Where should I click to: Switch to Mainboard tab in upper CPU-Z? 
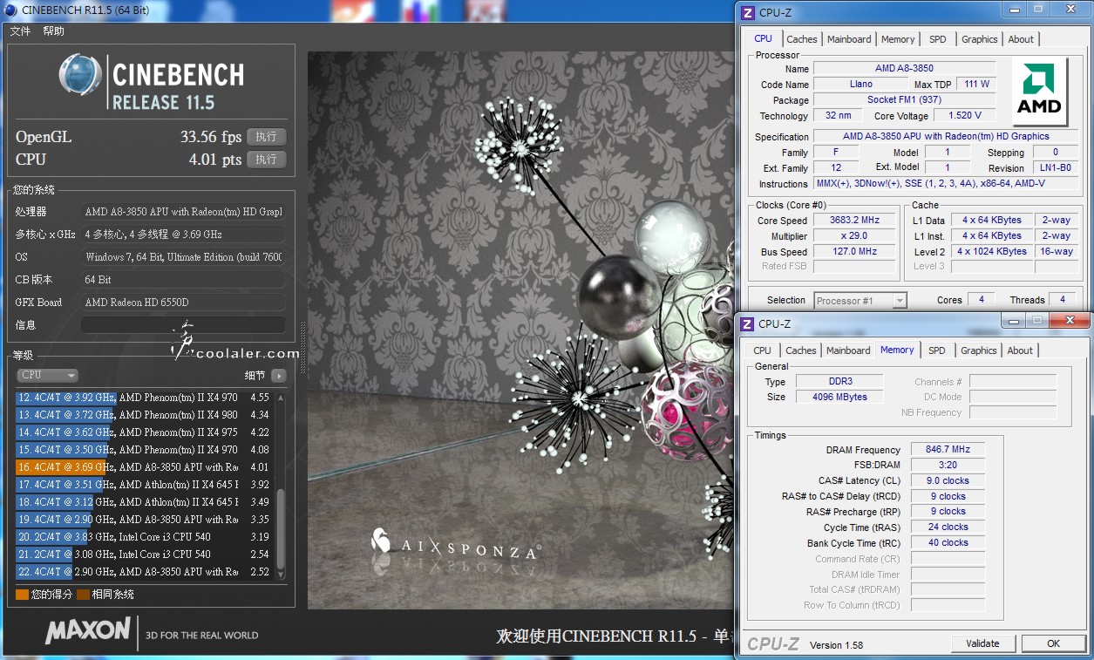click(x=849, y=39)
